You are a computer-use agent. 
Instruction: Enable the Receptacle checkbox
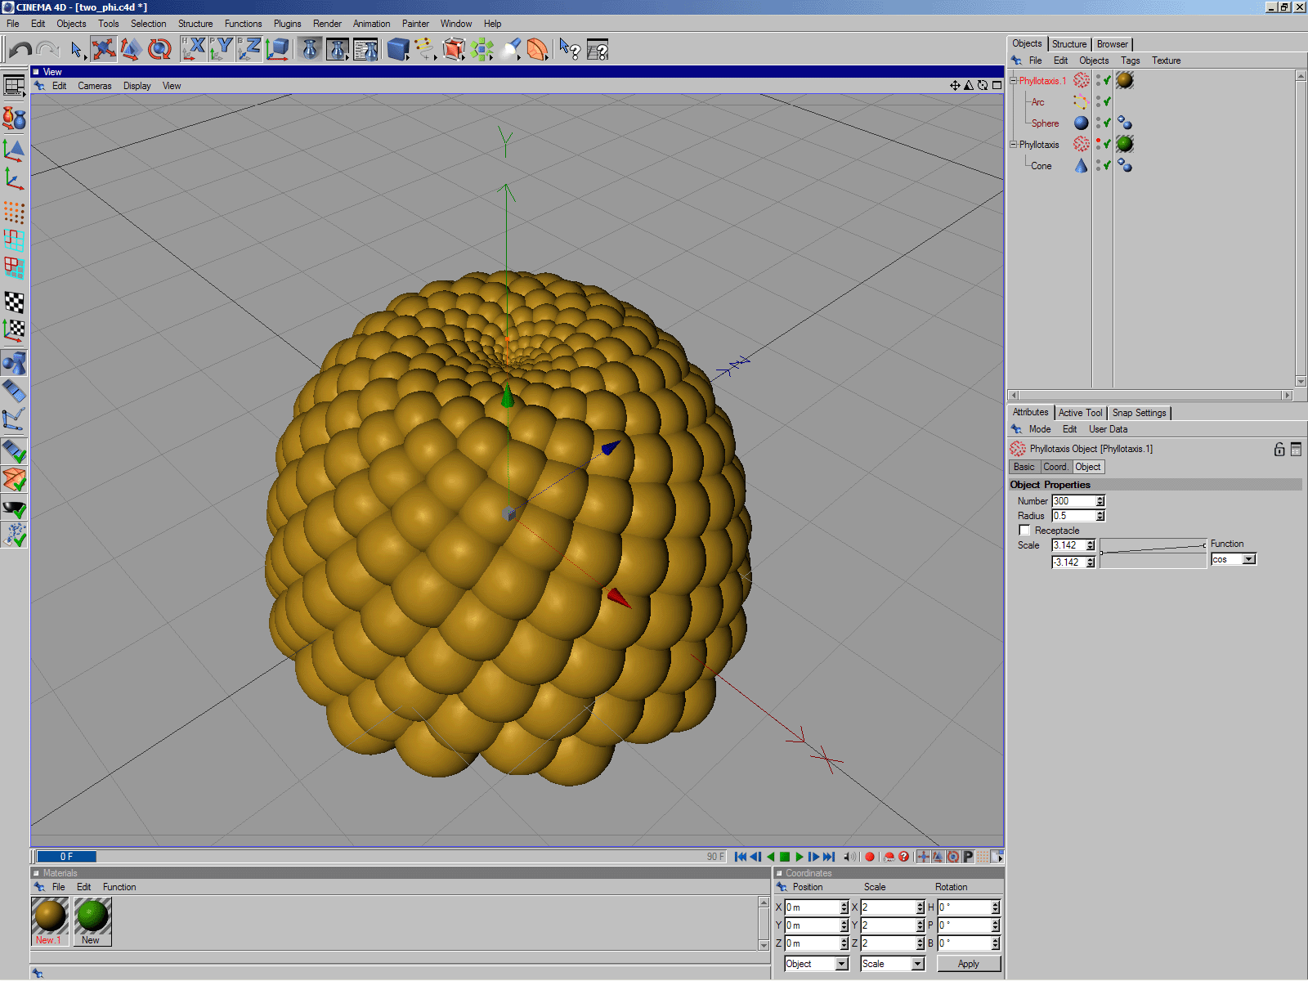pos(1024,531)
